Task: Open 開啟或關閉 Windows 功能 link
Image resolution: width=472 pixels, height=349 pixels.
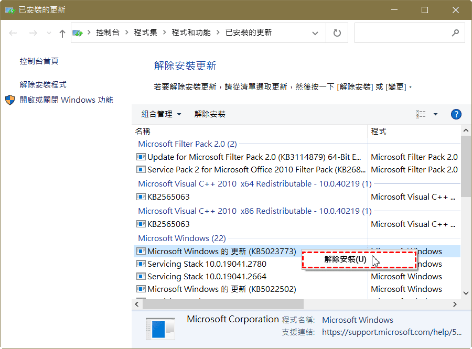Action: pyautogui.click(x=67, y=100)
